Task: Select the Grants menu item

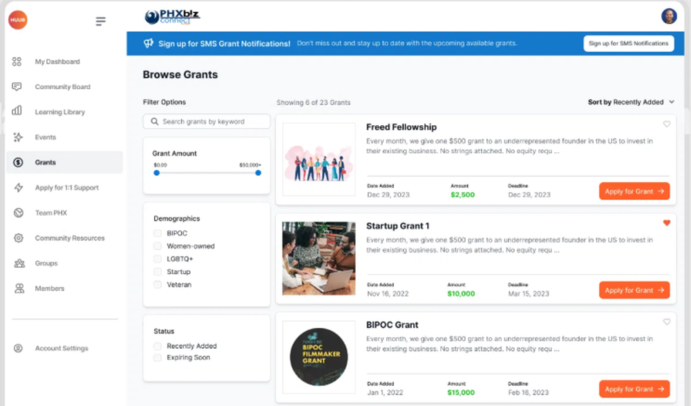Action: [64, 163]
